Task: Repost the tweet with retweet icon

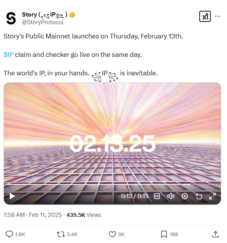Action: point(61,234)
